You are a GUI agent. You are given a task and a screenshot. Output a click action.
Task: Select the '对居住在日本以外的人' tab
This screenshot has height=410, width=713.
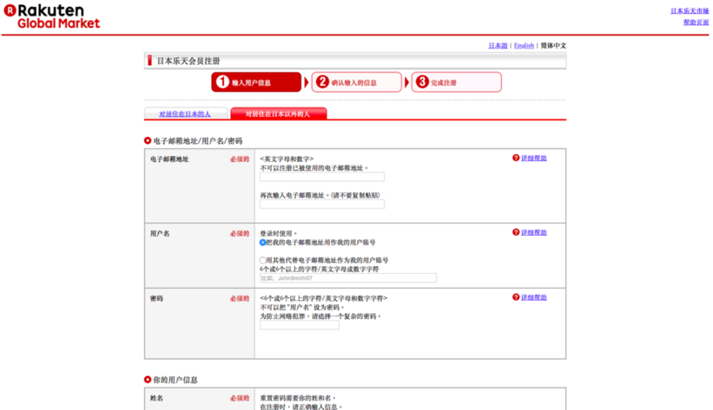click(x=278, y=114)
